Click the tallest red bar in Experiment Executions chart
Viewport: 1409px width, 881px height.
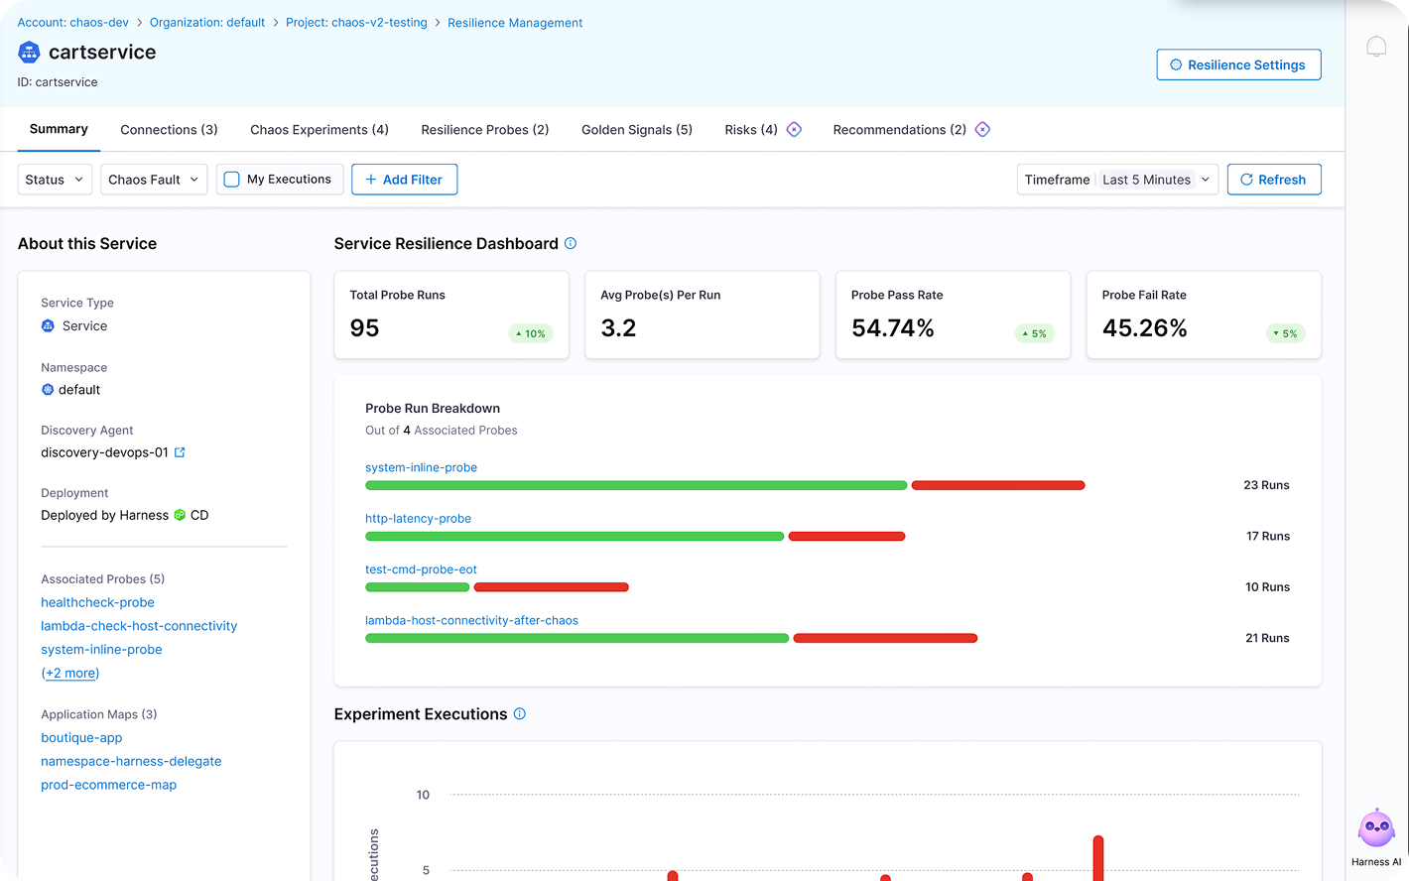pos(1098,857)
